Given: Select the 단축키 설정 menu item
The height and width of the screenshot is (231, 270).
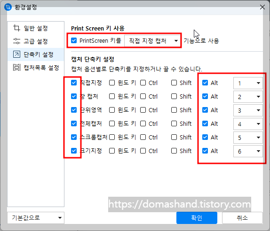Looking at the screenshot, I should click(36, 54).
